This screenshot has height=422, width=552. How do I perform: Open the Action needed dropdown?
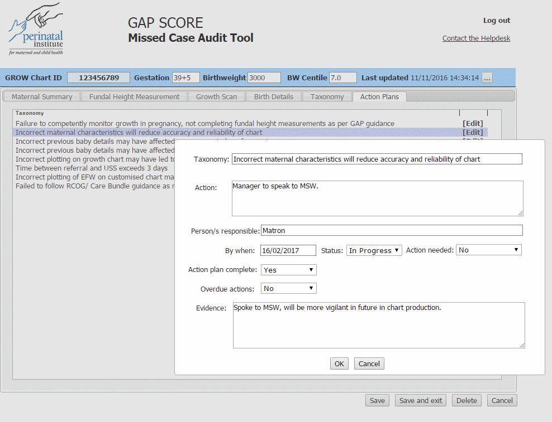tap(488, 250)
